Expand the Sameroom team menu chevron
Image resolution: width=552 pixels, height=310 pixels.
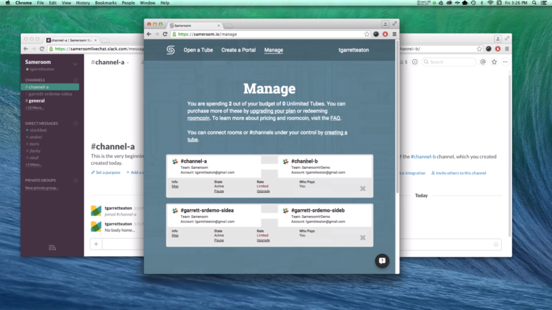[x=75, y=64]
